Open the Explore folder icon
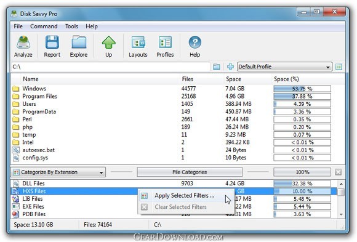 (79, 42)
